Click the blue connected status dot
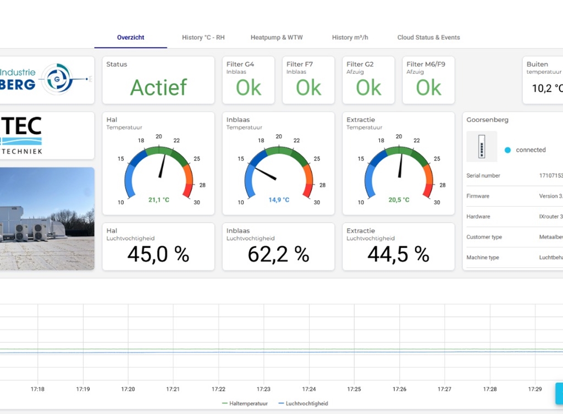 click(507, 150)
